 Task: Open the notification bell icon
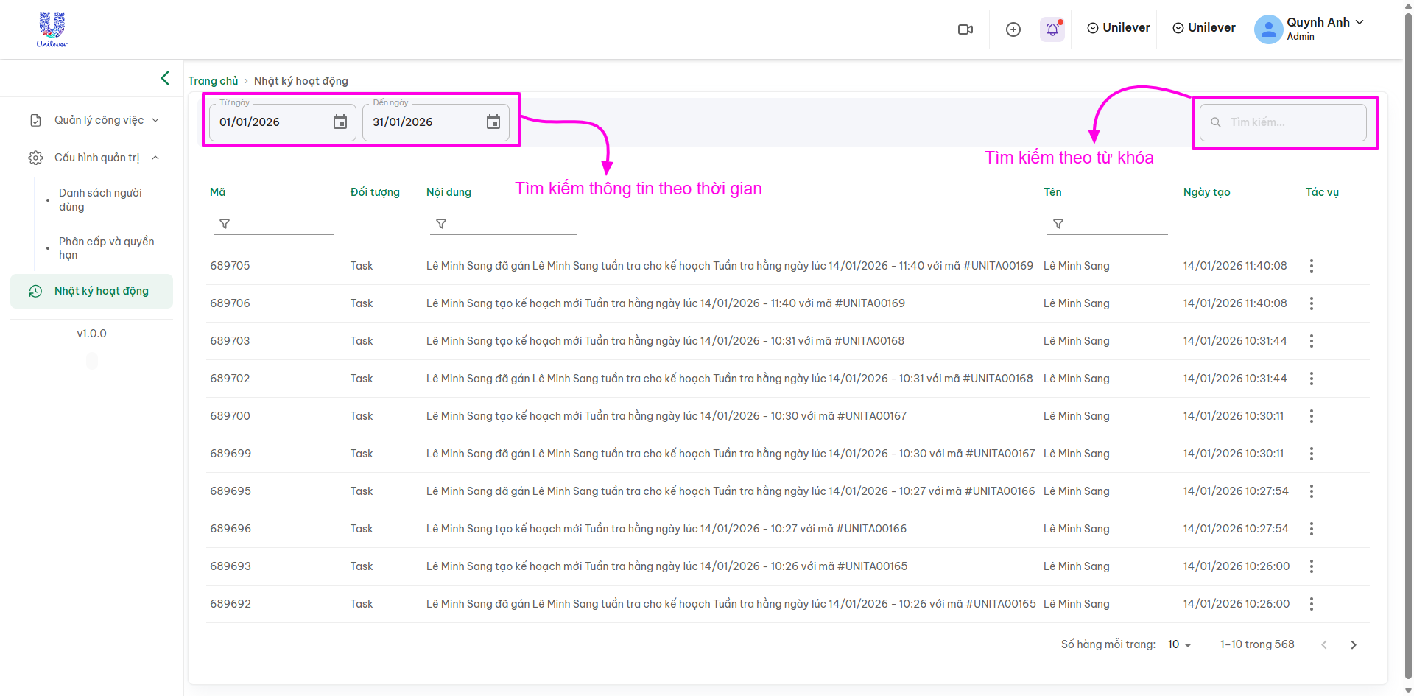coord(1052,29)
